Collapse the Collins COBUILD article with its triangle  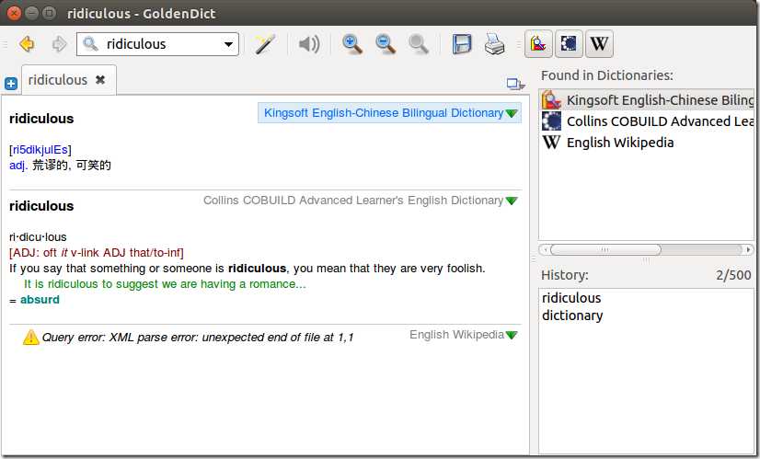pyautogui.click(x=512, y=201)
